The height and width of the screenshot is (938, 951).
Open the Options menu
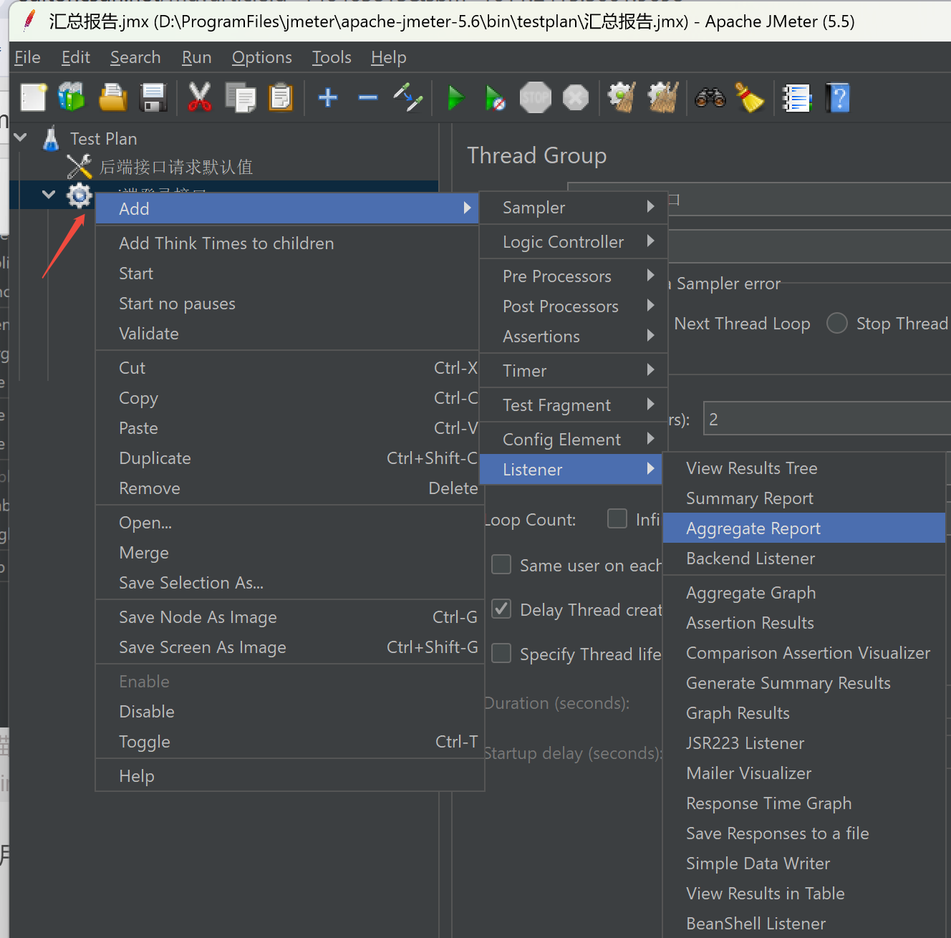pyautogui.click(x=262, y=57)
